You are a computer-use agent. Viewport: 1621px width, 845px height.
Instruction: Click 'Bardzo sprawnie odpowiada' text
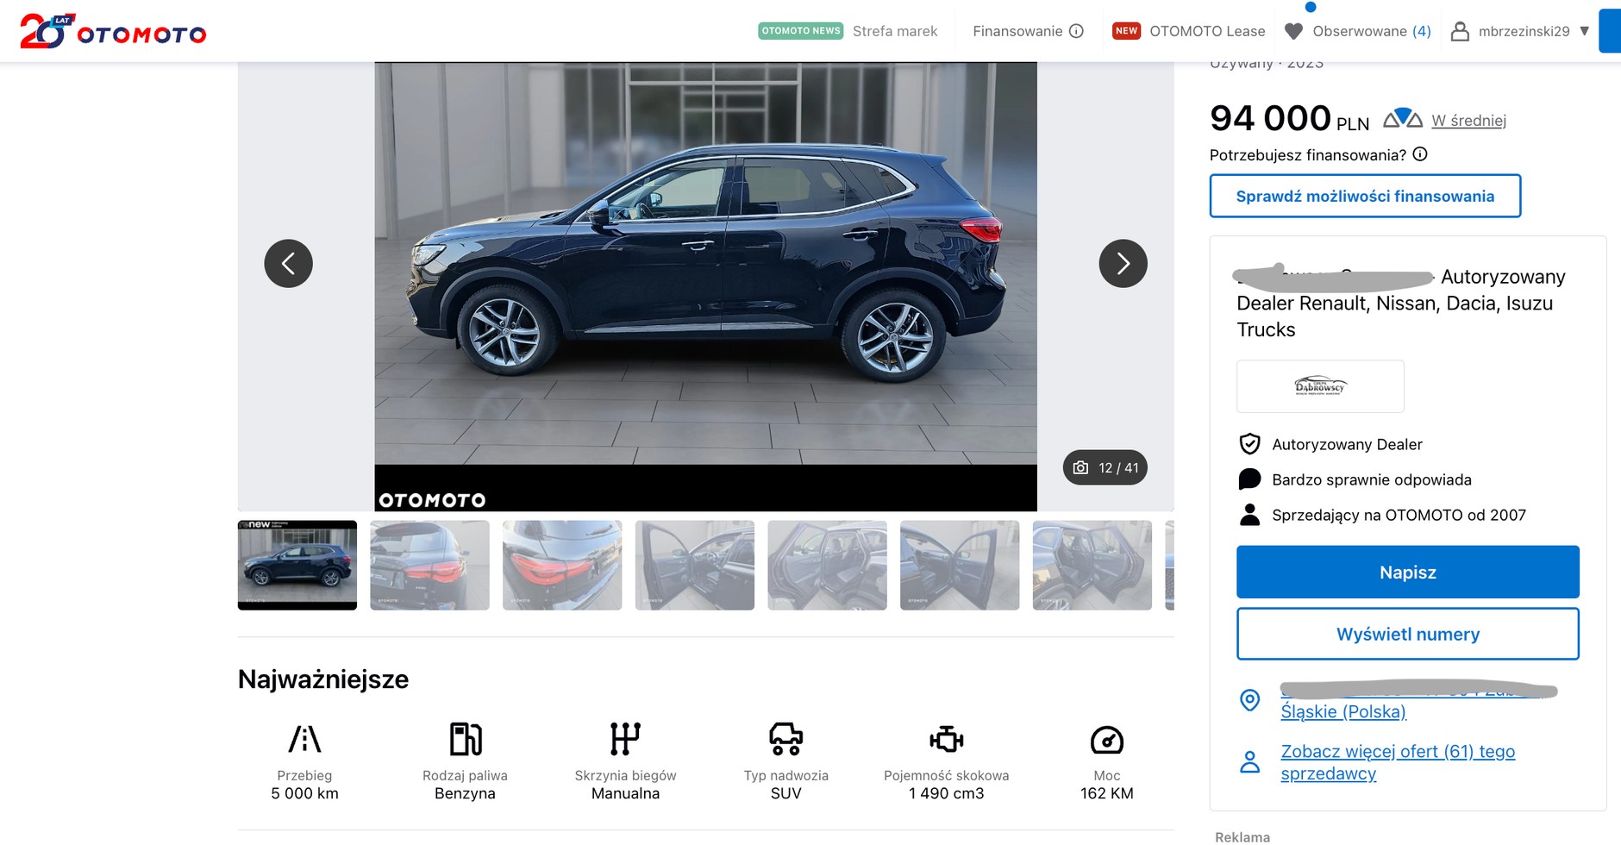point(1372,479)
